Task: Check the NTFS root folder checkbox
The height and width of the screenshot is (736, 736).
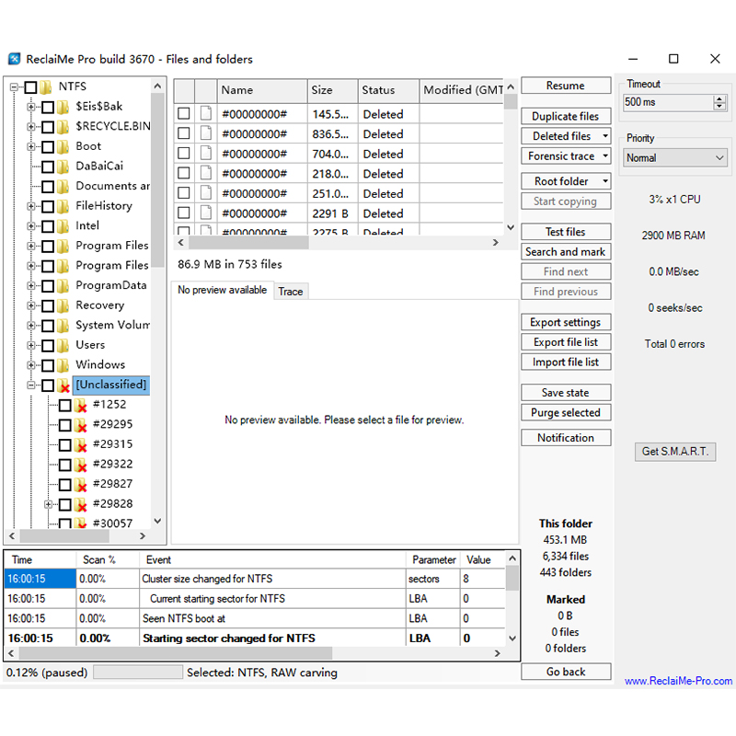Action: [x=31, y=87]
